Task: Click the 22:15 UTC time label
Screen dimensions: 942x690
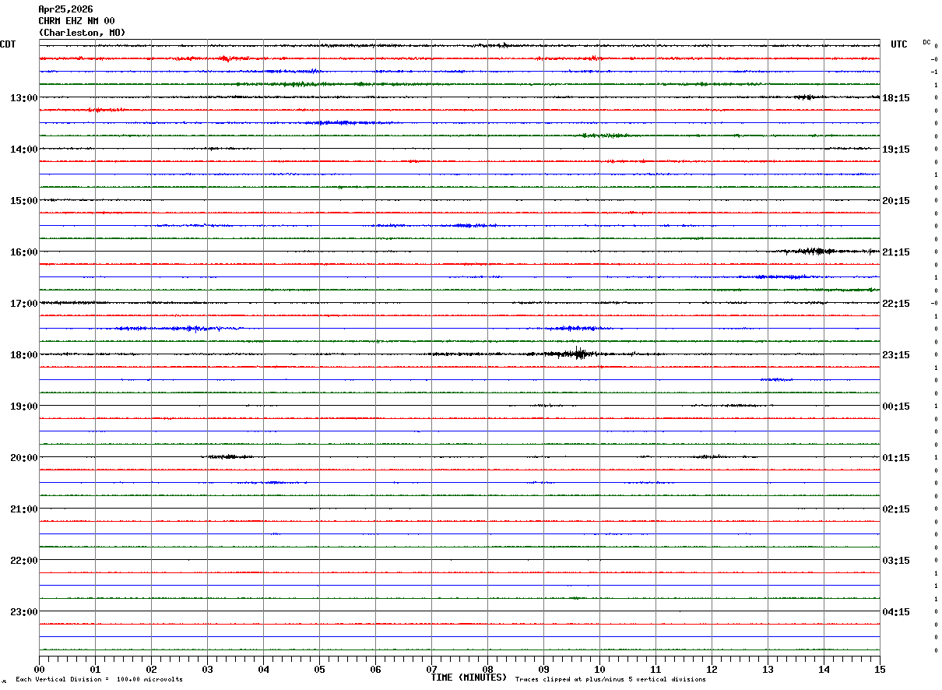Action: 896,304
